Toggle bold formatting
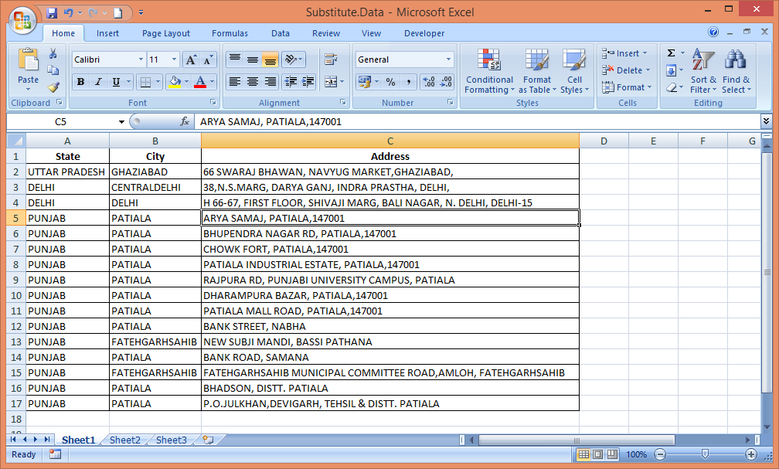 click(80, 81)
